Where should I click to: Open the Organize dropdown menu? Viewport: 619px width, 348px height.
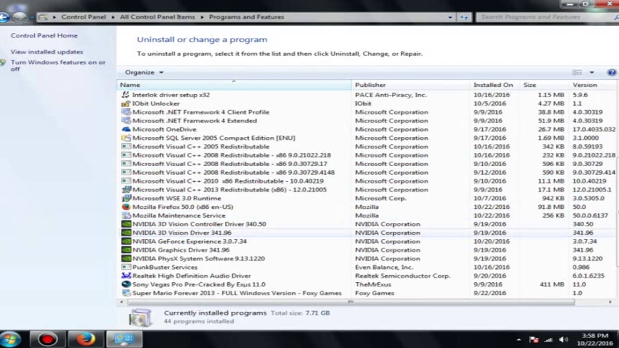[144, 72]
